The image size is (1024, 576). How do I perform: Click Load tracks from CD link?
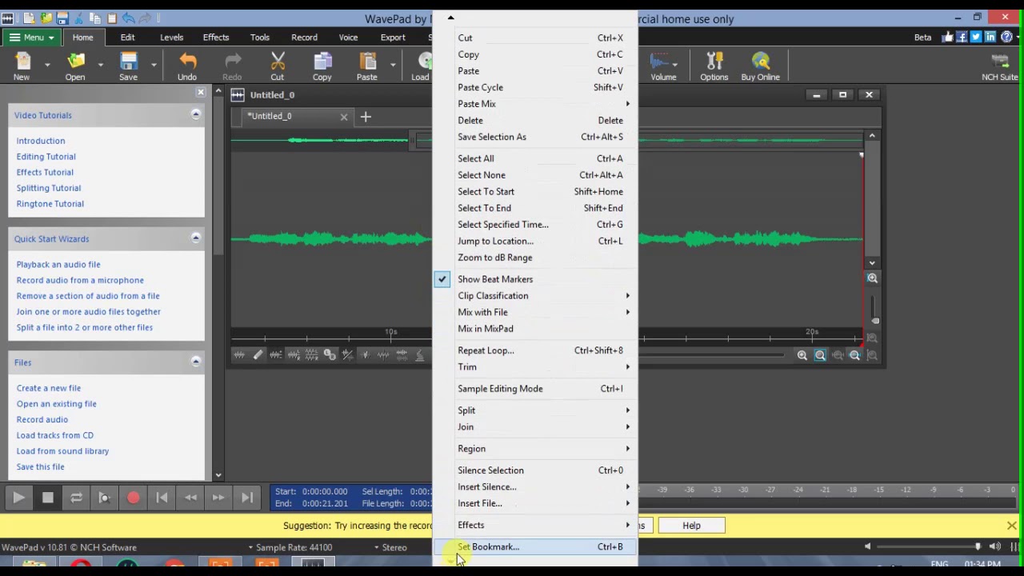(55, 435)
